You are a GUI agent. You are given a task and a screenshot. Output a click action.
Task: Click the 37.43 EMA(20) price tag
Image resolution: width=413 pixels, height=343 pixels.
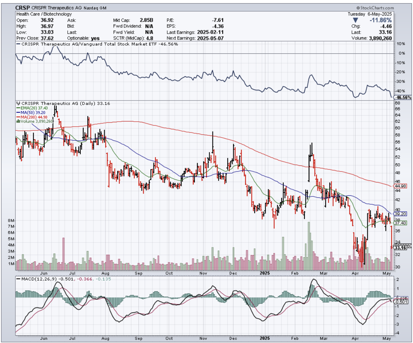click(401, 223)
